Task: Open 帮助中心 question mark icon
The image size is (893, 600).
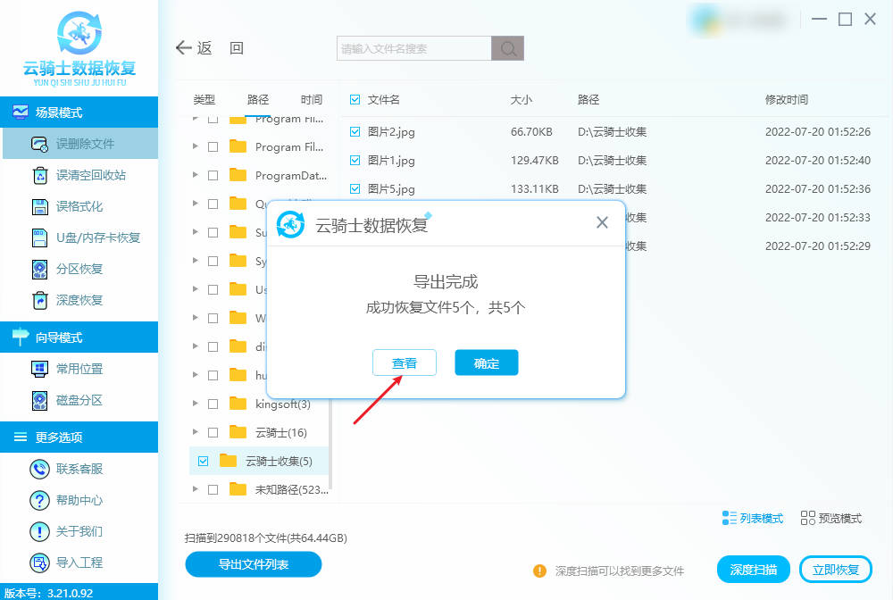Action: 39,500
